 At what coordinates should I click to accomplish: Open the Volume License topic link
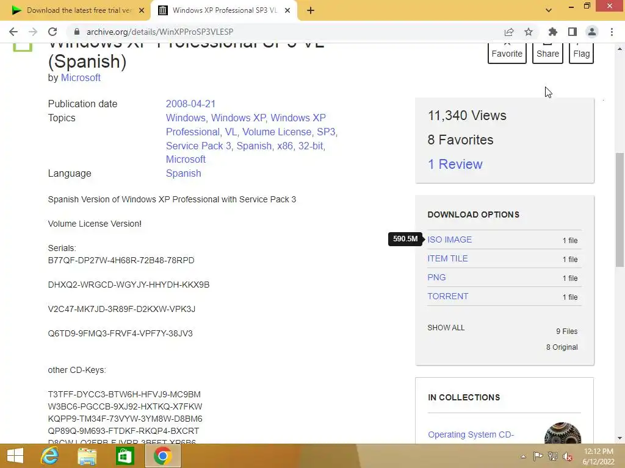(x=277, y=132)
